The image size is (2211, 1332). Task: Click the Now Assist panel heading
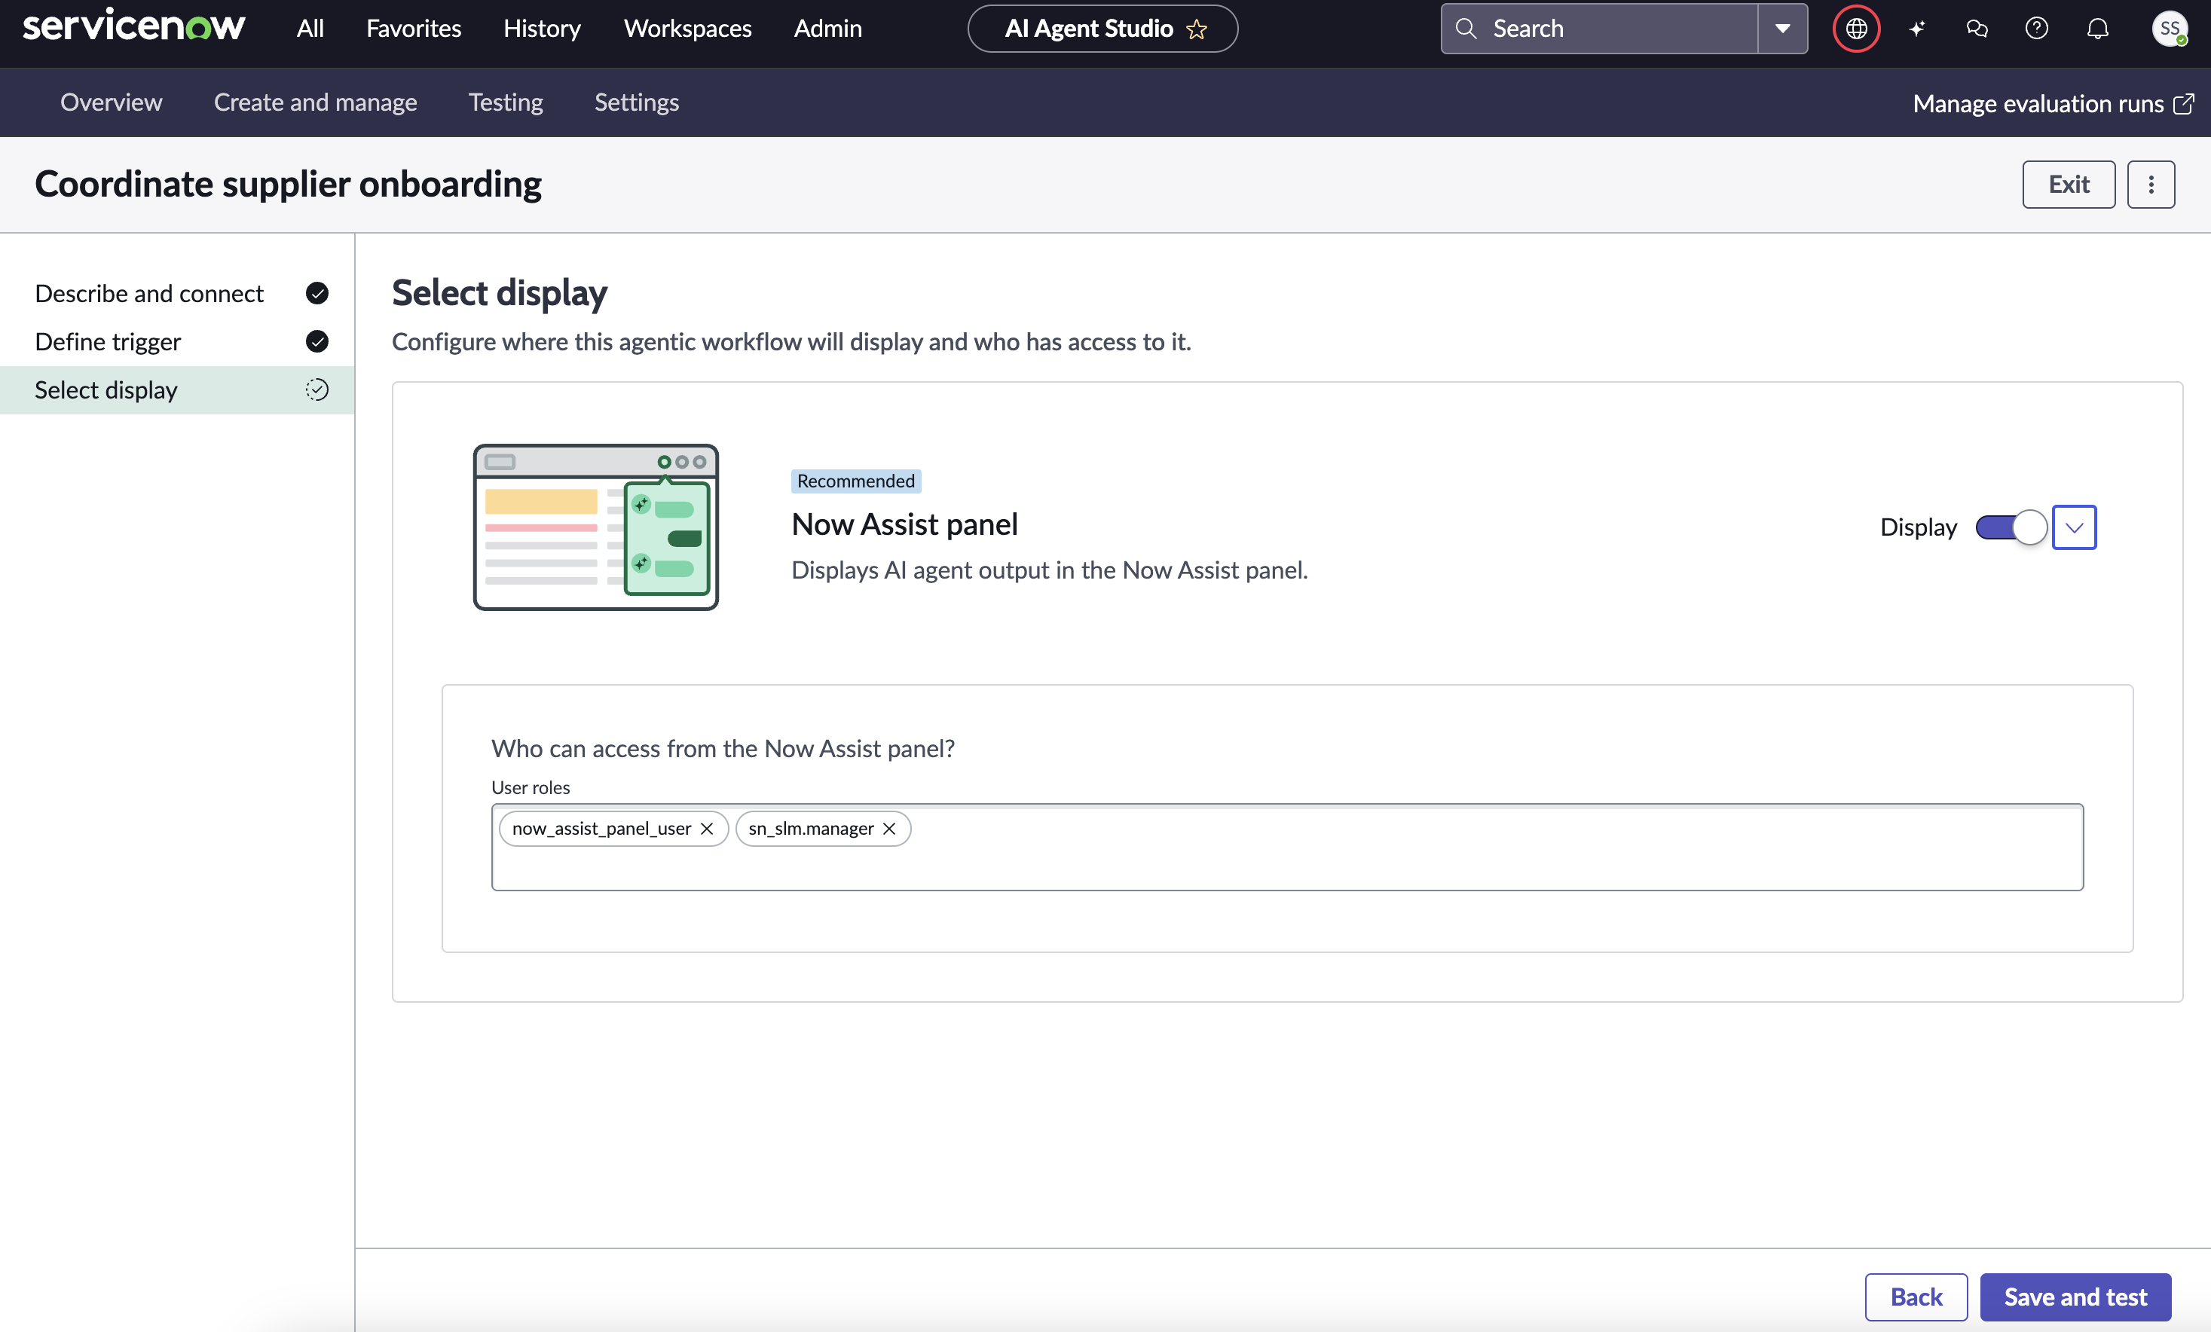pos(904,524)
